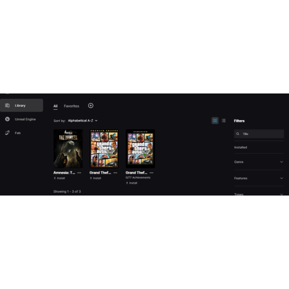Open the Alphabetical A-Z sort dropdown

click(x=83, y=121)
